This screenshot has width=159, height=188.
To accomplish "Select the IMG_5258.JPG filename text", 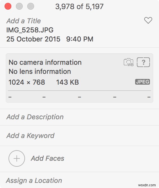I will (30, 30).
